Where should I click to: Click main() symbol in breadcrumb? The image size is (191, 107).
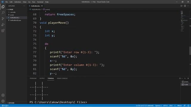[47, 9]
